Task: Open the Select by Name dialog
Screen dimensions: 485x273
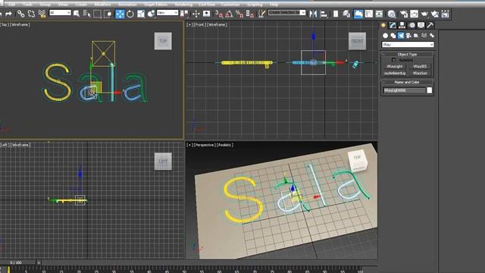Action: (x=87, y=14)
